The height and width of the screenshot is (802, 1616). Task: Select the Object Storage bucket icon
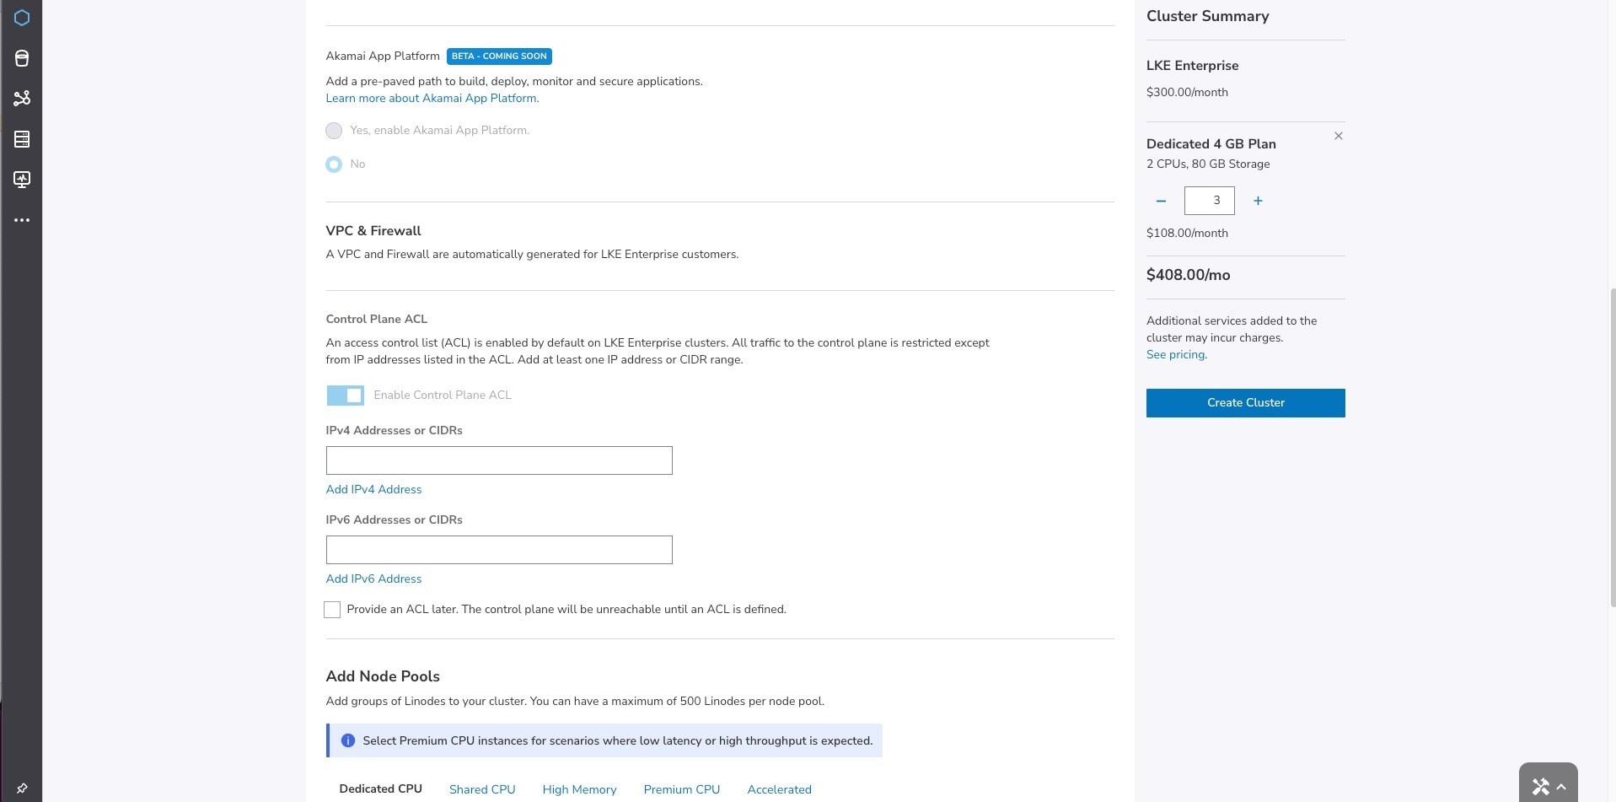tap(21, 58)
